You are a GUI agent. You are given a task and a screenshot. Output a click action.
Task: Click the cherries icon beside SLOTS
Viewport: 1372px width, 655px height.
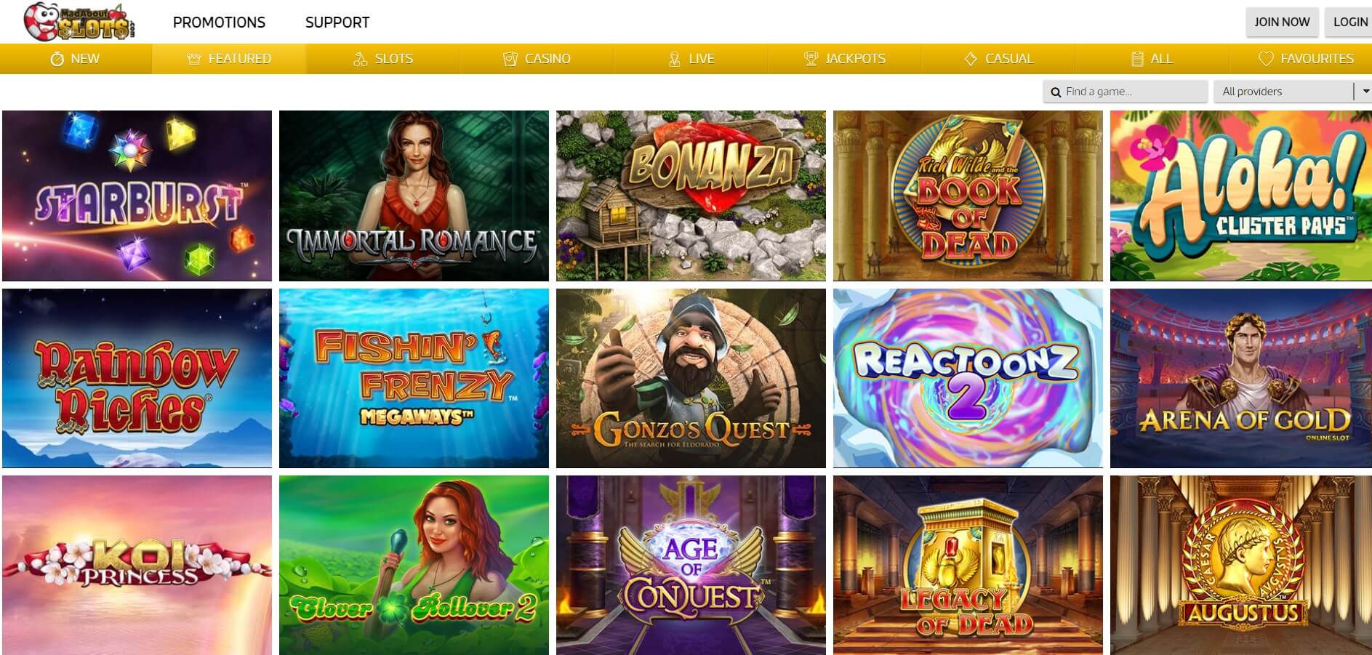pyautogui.click(x=360, y=59)
